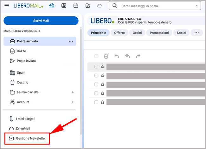Select the Offerte tab
Viewport: 206px width, 149px height.
119,33
